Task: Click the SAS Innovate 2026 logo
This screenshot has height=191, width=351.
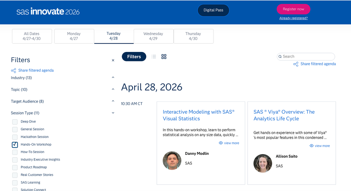Action: [x=48, y=11]
